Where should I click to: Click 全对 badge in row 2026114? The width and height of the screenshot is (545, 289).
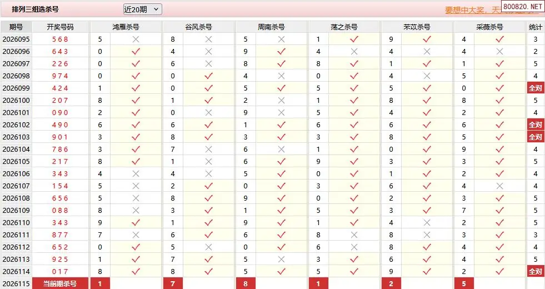point(535,271)
